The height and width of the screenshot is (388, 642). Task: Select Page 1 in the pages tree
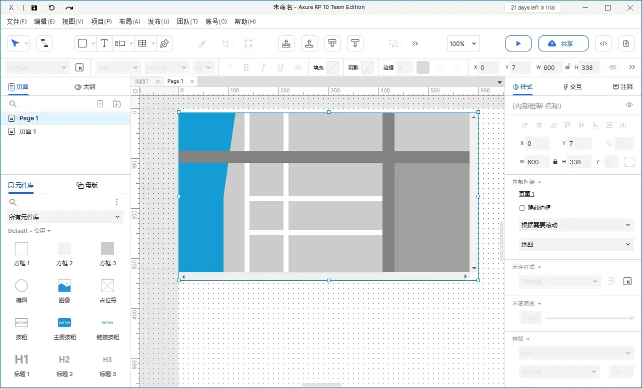click(28, 118)
